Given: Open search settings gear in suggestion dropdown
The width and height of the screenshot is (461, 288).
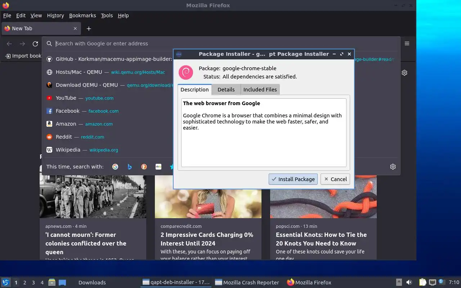Looking at the screenshot, I should coord(393,167).
